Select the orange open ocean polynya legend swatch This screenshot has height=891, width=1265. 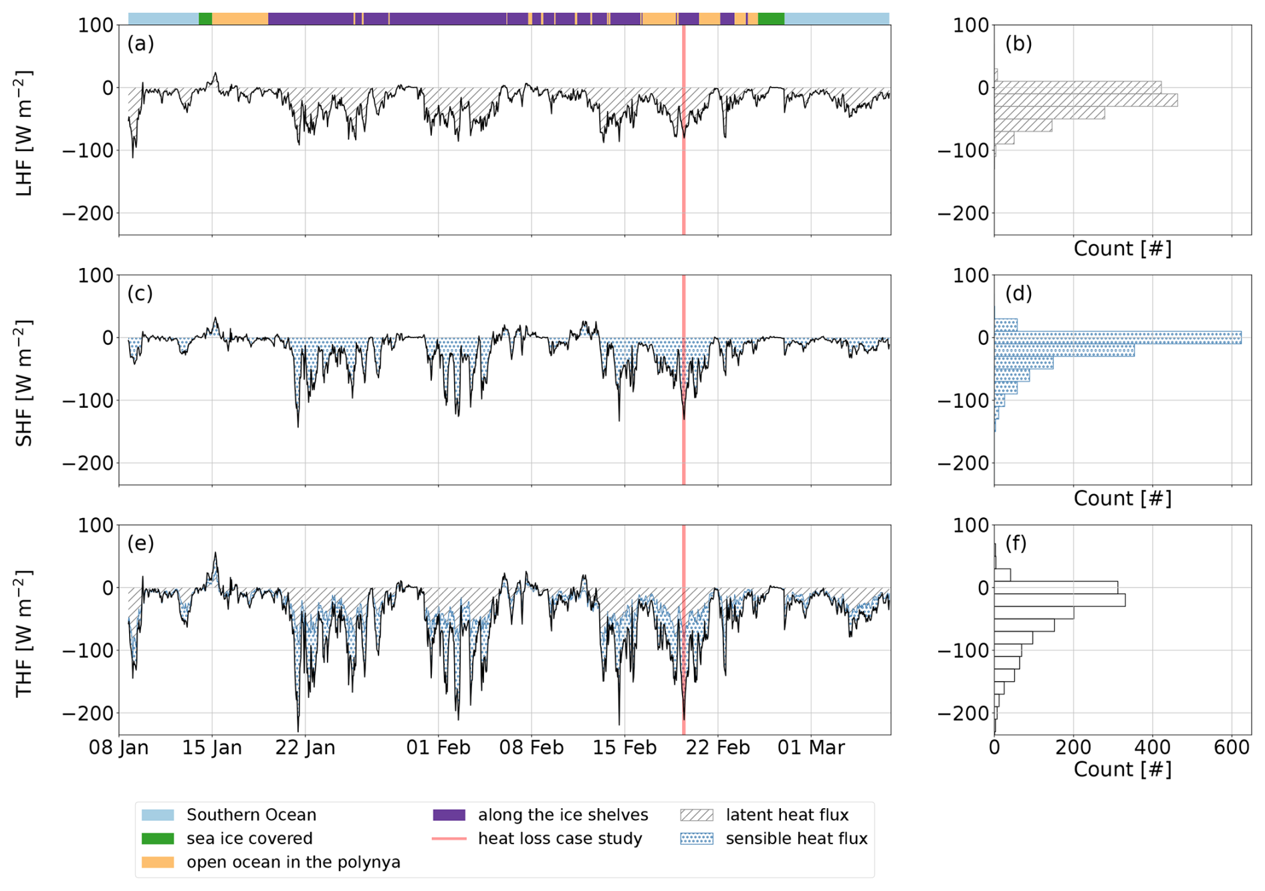click(158, 862)
